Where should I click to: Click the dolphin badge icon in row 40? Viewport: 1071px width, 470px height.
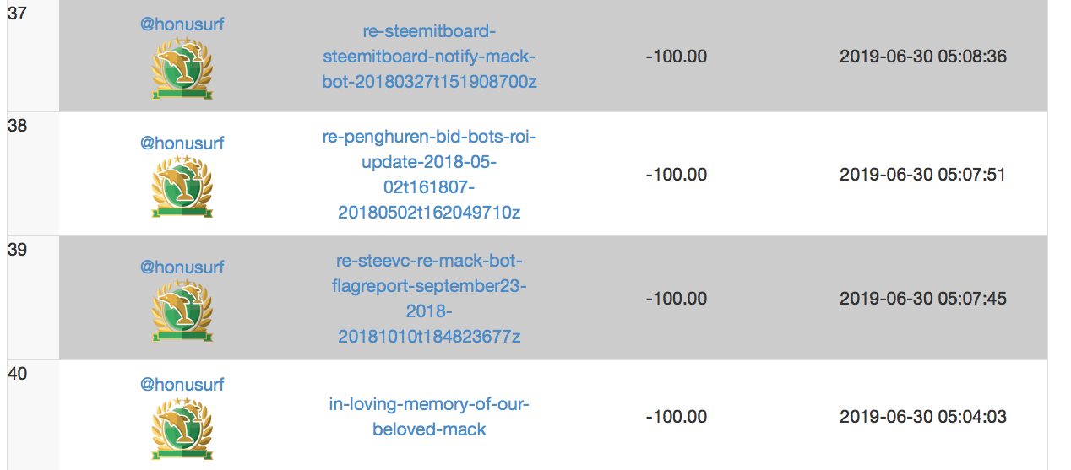click(x=182, y=429)
